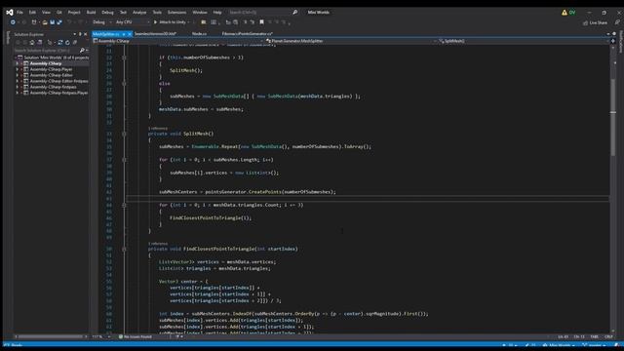Expand the Assembly-CSharp.Player project node
The image size is (624, 351).
18,69
